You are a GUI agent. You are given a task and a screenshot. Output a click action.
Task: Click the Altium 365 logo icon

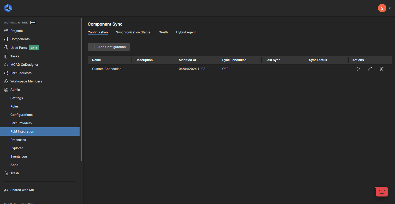coord(8,8)
